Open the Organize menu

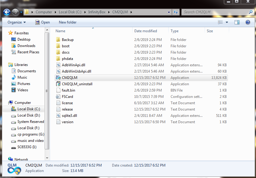(17, 22)
